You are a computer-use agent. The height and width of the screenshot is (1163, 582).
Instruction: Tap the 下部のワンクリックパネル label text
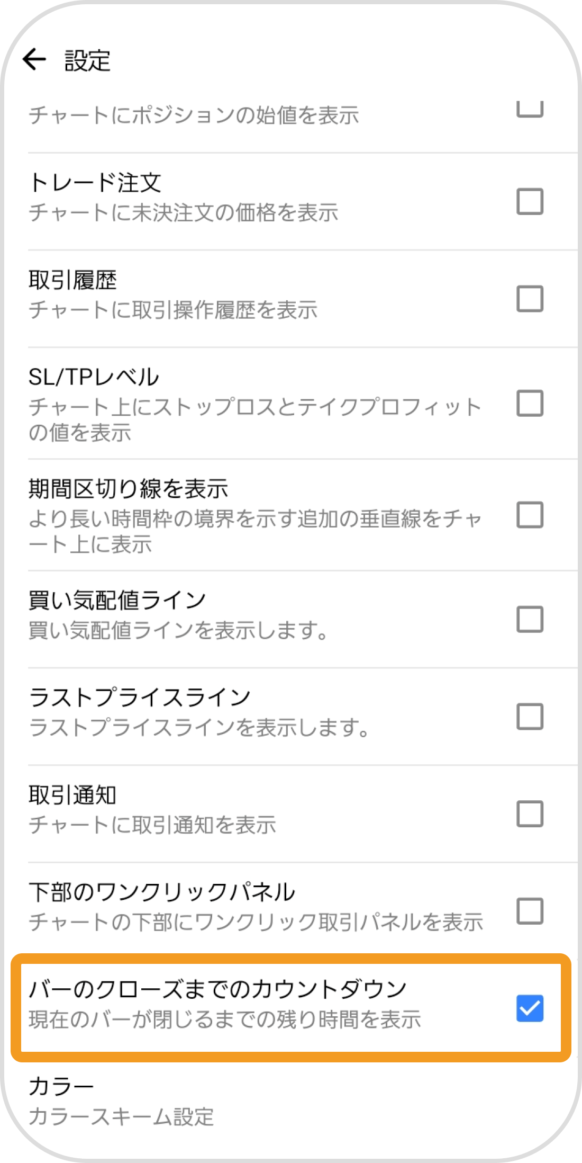[x=162, y=892]
